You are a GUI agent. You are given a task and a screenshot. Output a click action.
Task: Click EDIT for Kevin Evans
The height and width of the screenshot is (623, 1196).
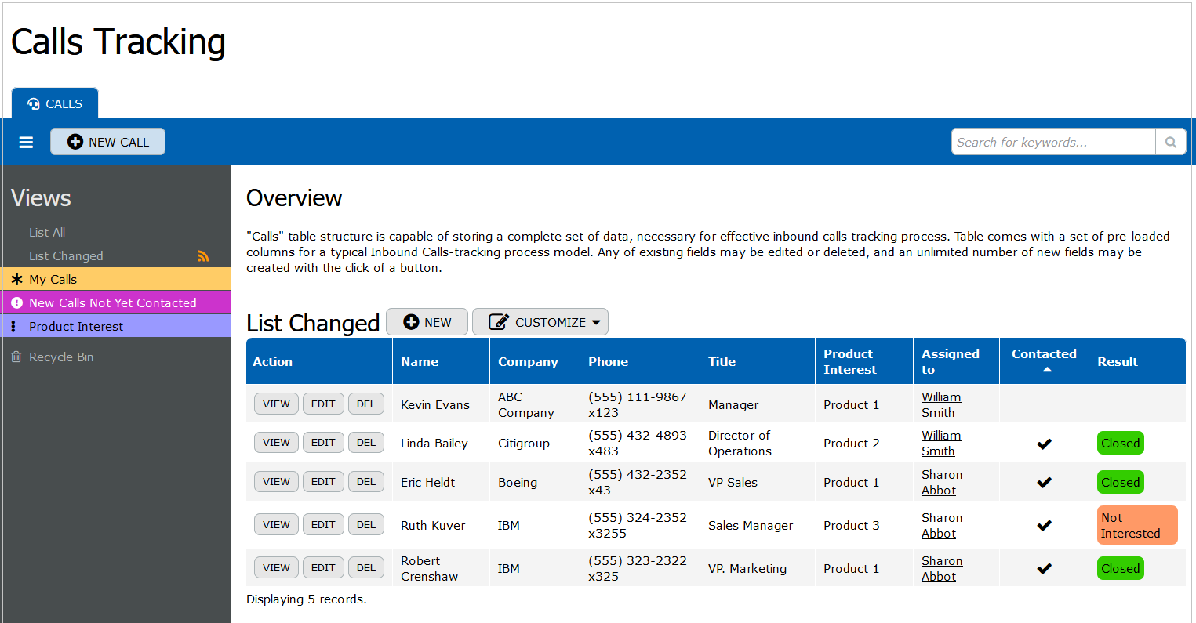(x=323, y=404)
